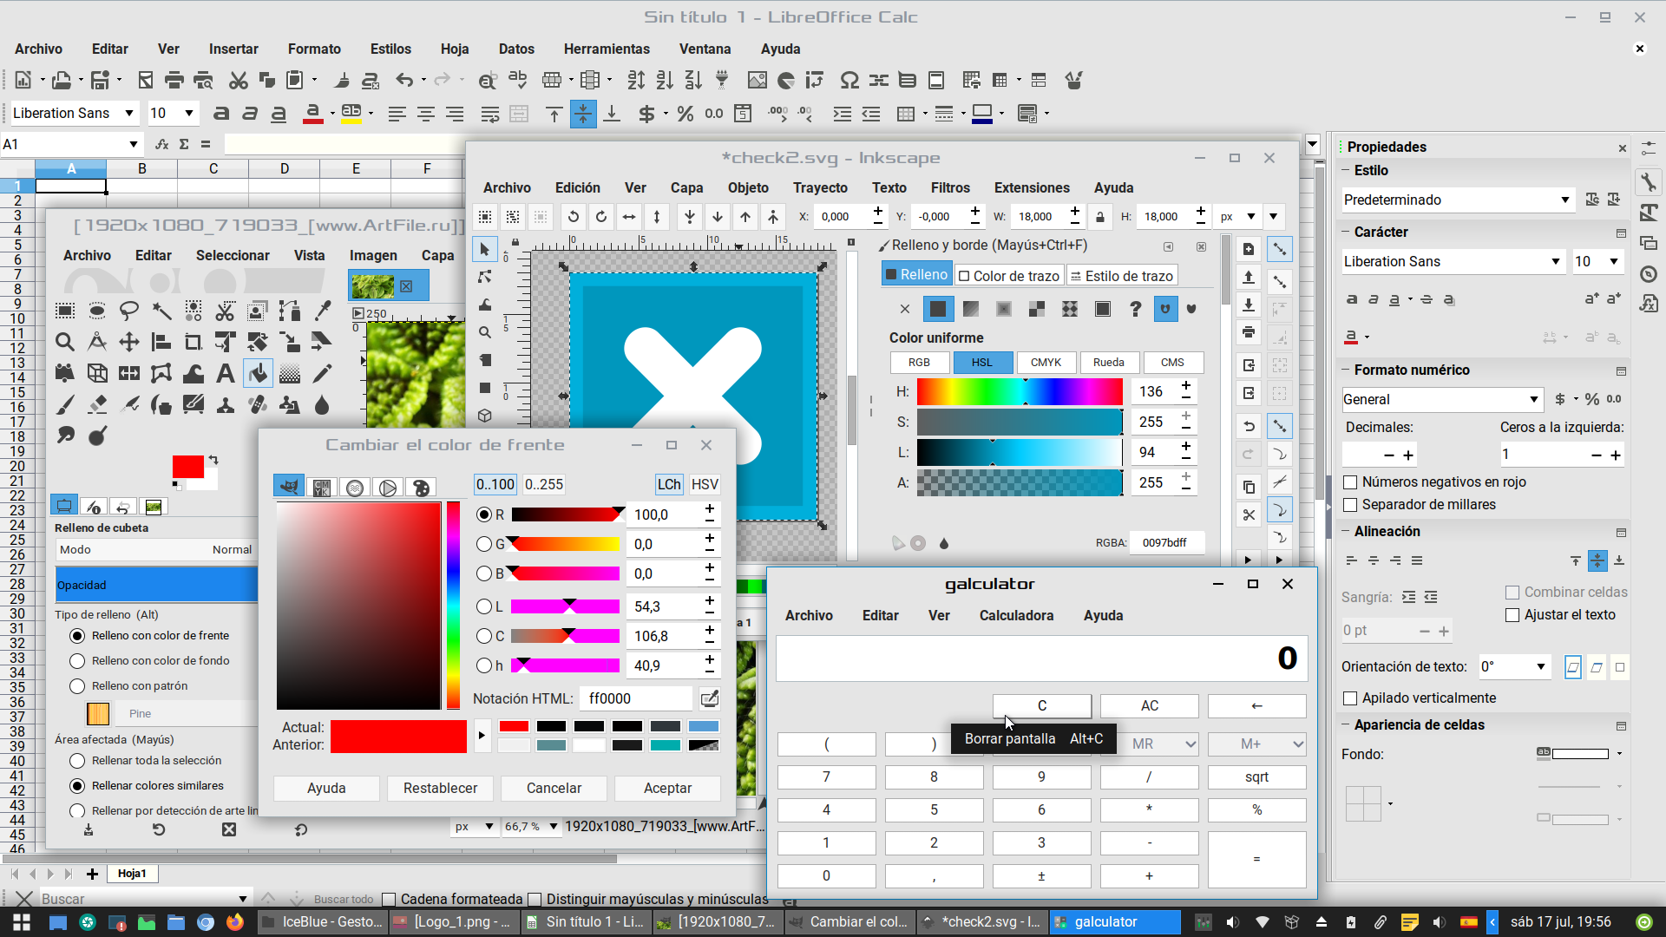This screenshot has width=1666, height=937.
Task: Enable Apilado verticalmente checkbox
Action: click(1350, 698)
